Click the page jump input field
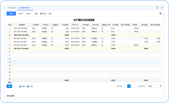 [156, 86]
